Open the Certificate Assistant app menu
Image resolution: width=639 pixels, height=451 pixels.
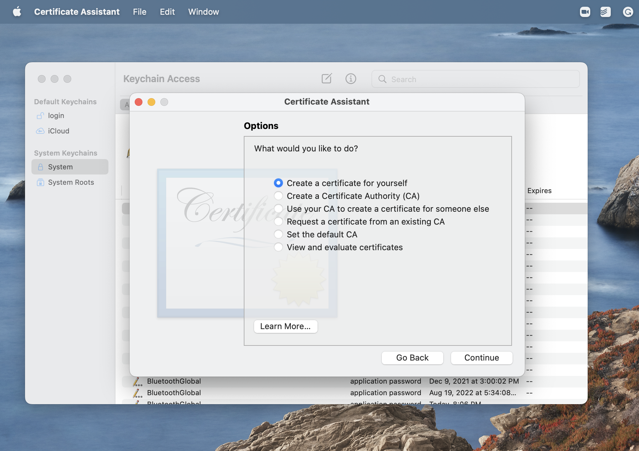(77, 12)
